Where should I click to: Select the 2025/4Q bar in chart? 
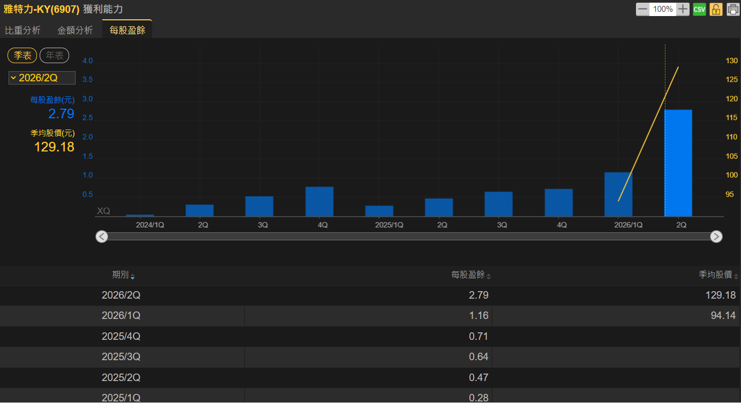pyautogui.click(x=559, y=203)
